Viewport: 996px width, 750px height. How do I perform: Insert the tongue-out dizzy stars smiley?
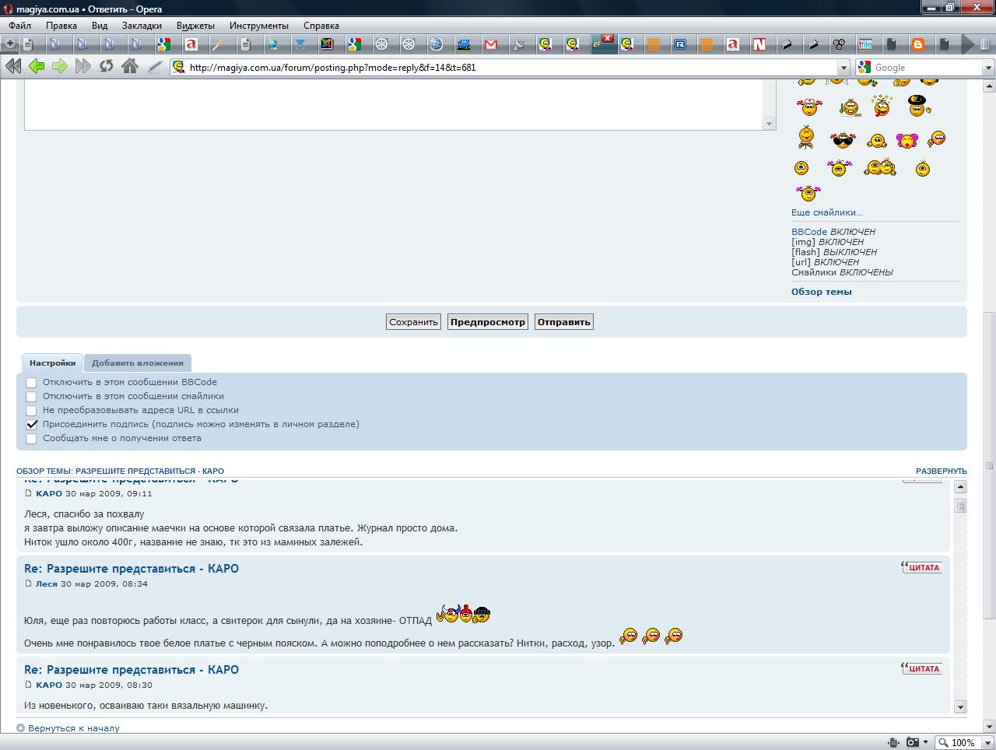point(882,105)
